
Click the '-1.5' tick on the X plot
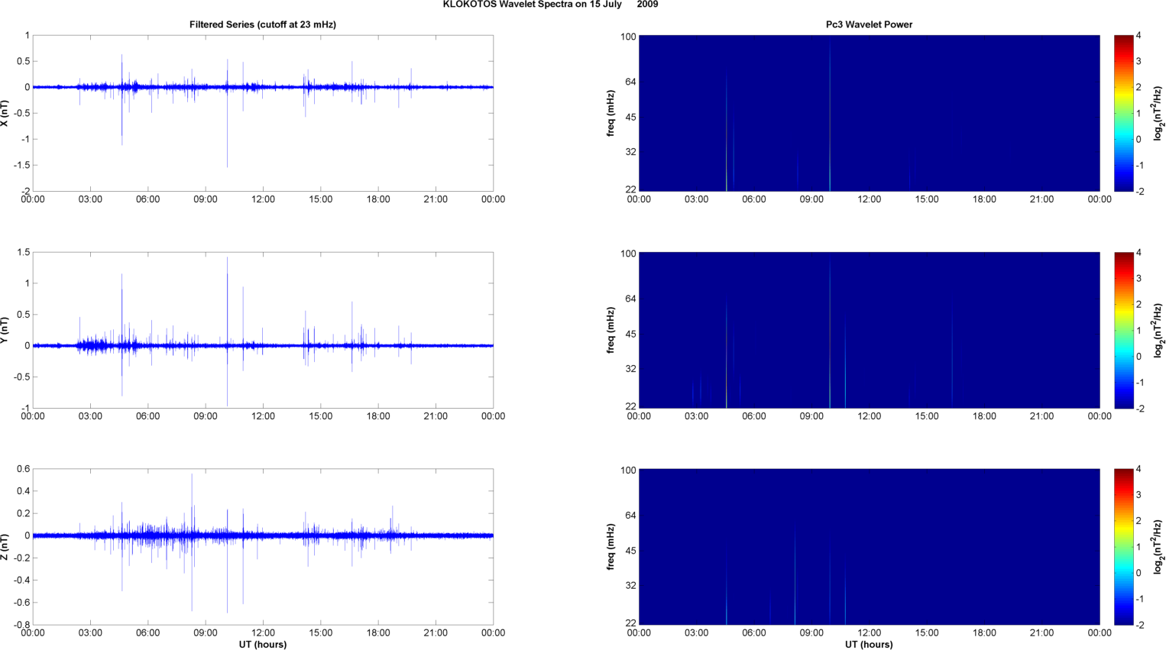click(x=21, y=165)
